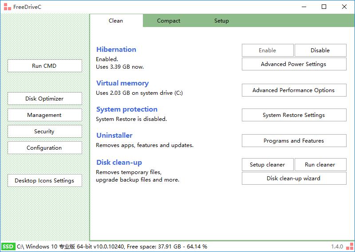Click Run cleaner
355x252 pixels.
[320, 165]
